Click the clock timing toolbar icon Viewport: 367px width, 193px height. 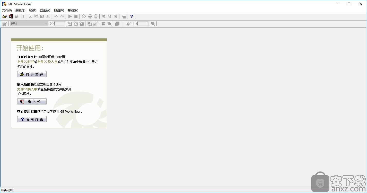coord(84,16)
